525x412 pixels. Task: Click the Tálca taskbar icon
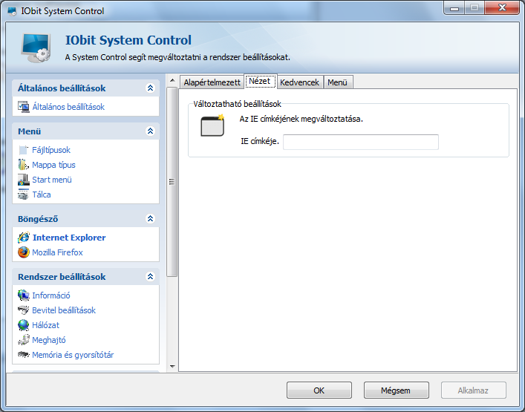pos(24,194)
